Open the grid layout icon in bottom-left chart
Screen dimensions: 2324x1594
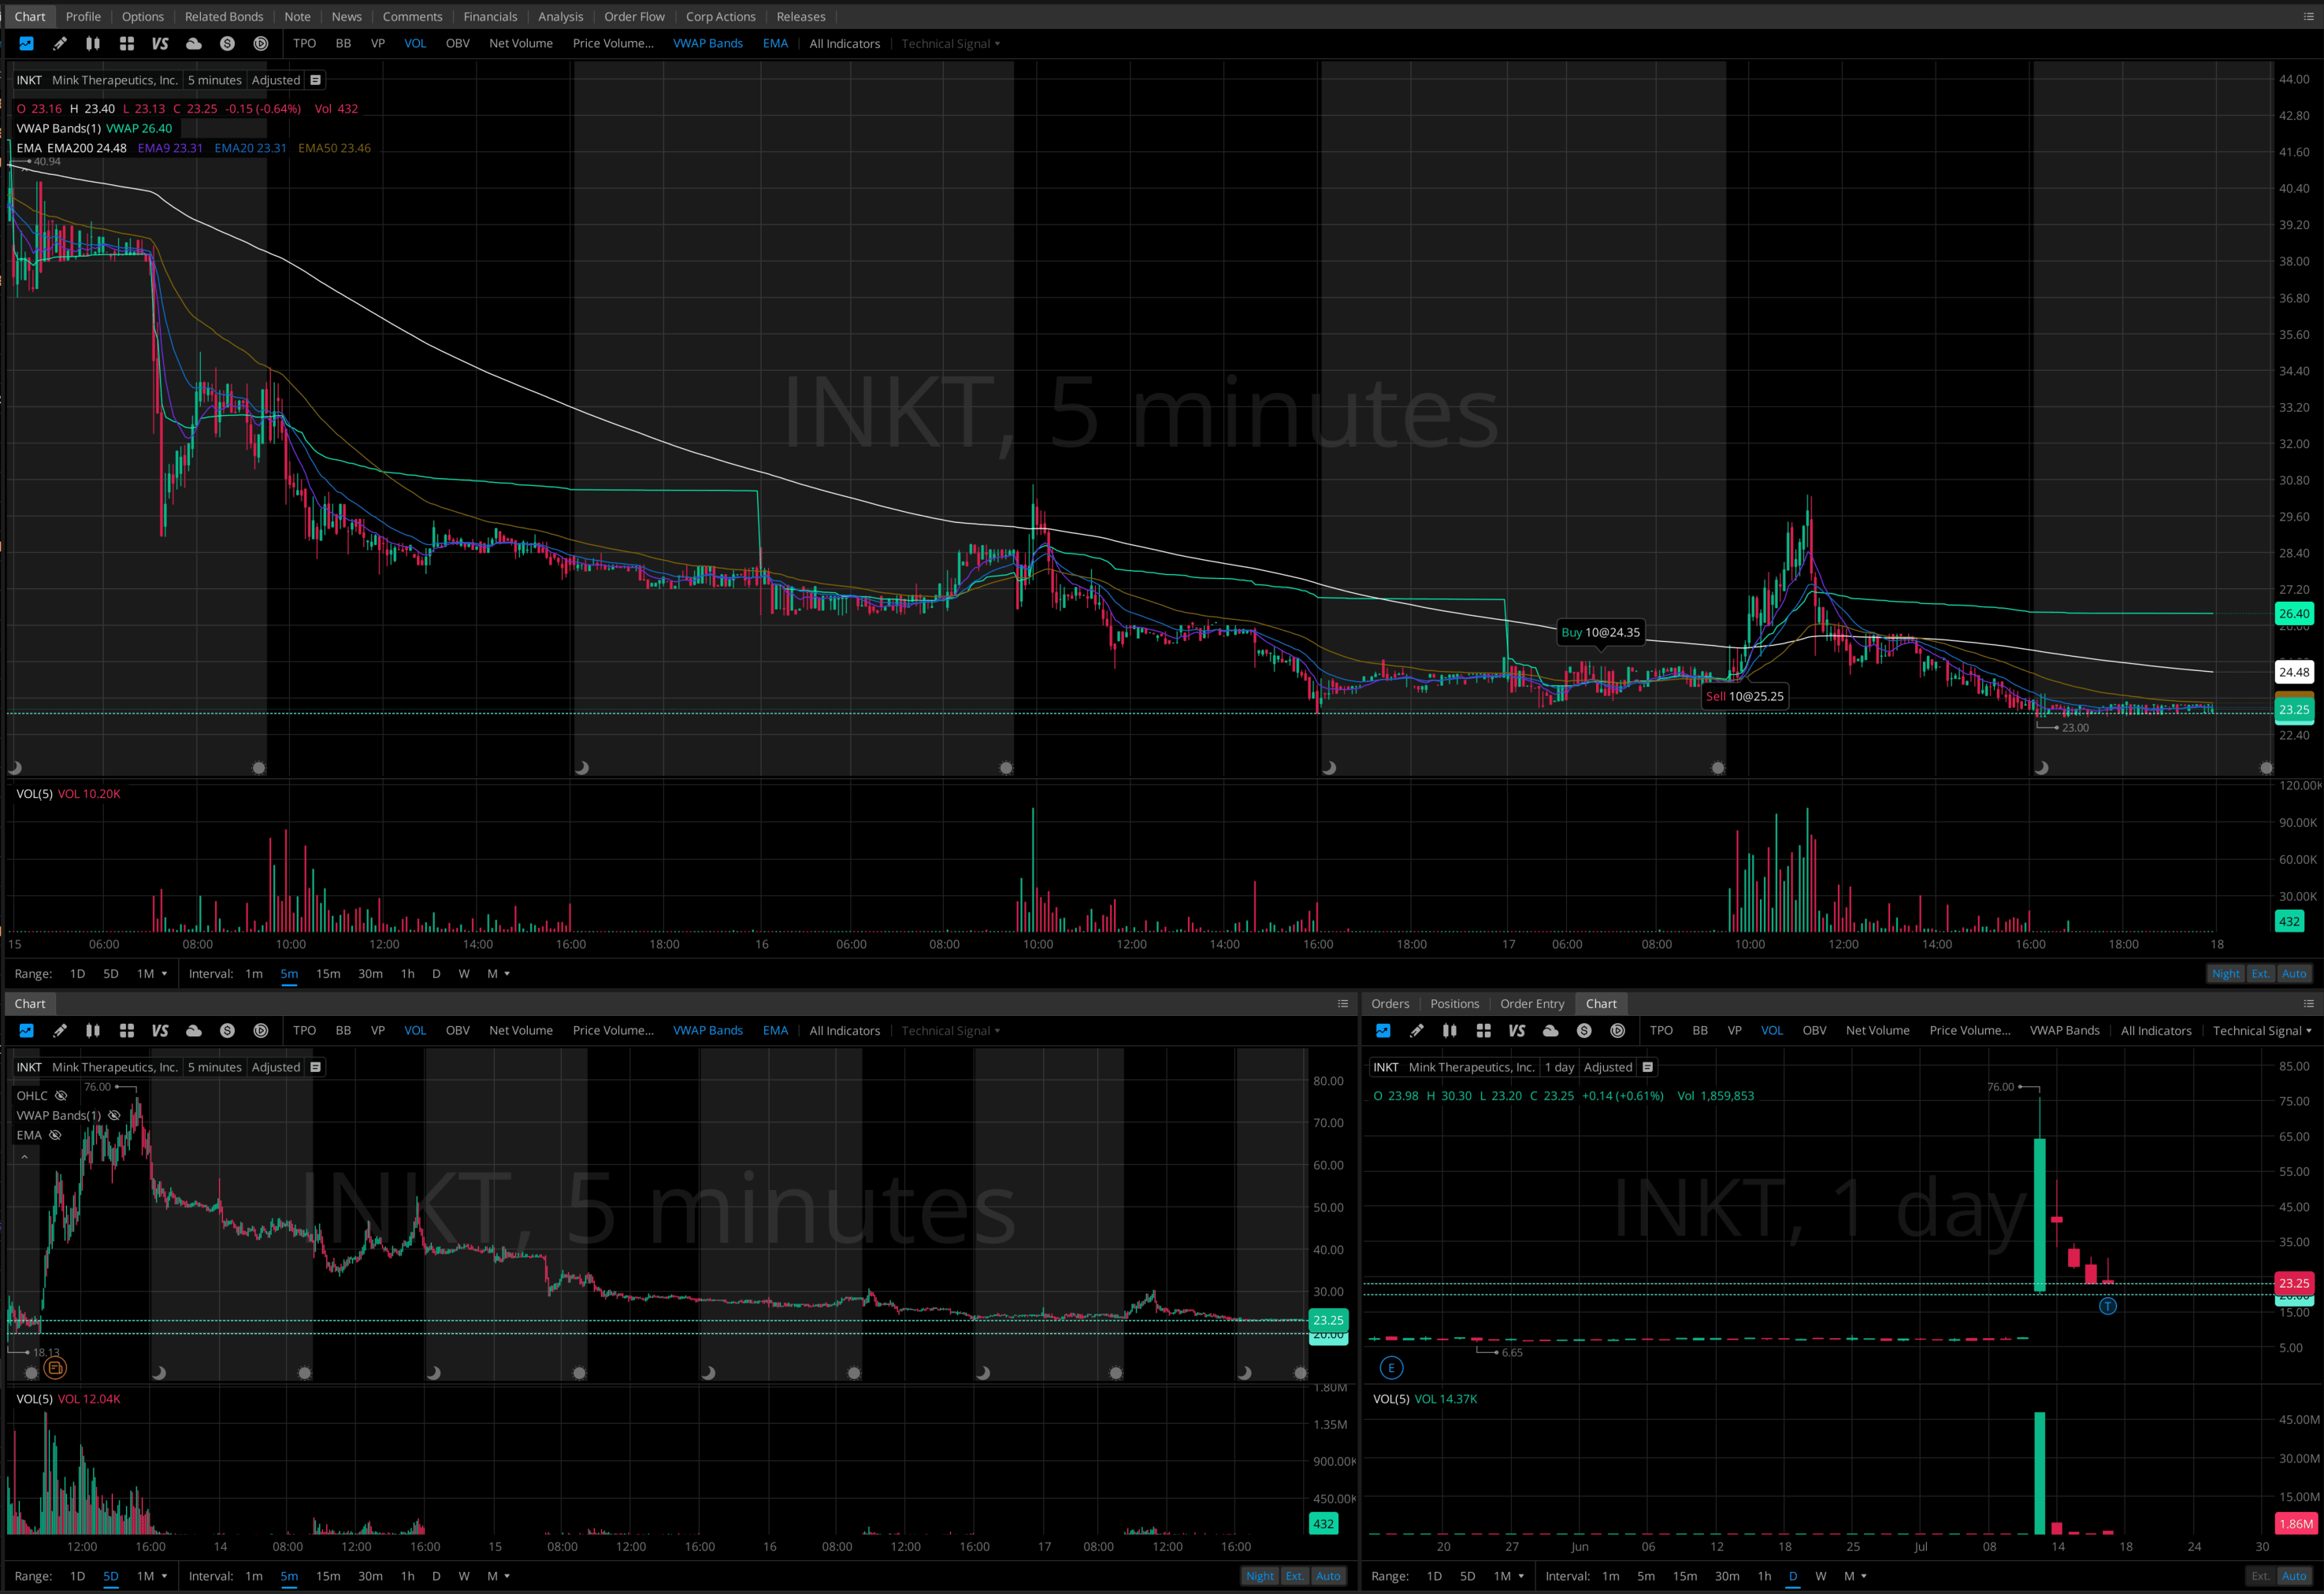pyautogui.click(x=127, y=1030)
